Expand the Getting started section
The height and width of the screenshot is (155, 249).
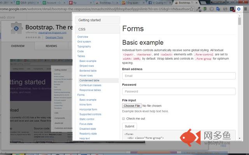pos(98,20)
